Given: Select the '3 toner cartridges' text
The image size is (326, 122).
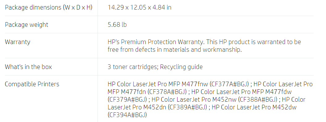Looking at the screenshot, I should point(133,67).
